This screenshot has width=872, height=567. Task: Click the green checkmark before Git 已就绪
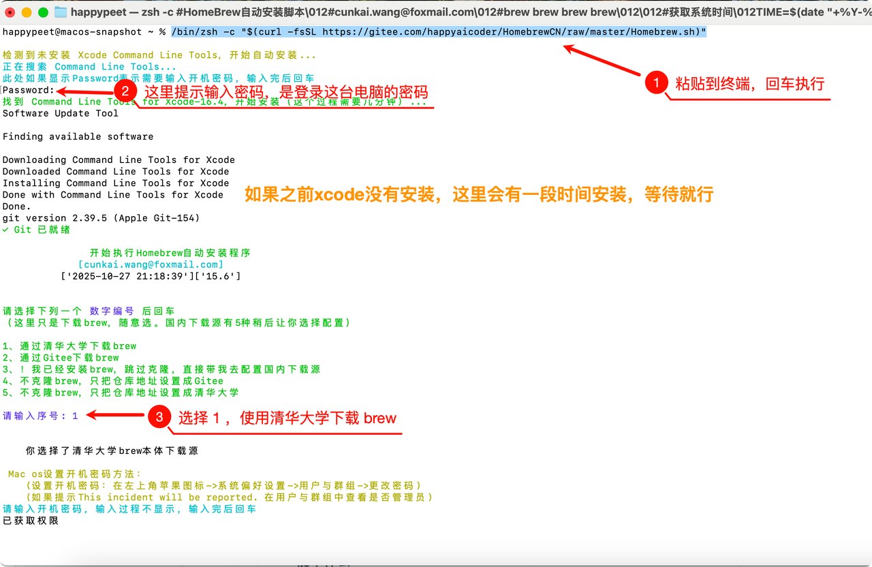[x=5, y=230]
